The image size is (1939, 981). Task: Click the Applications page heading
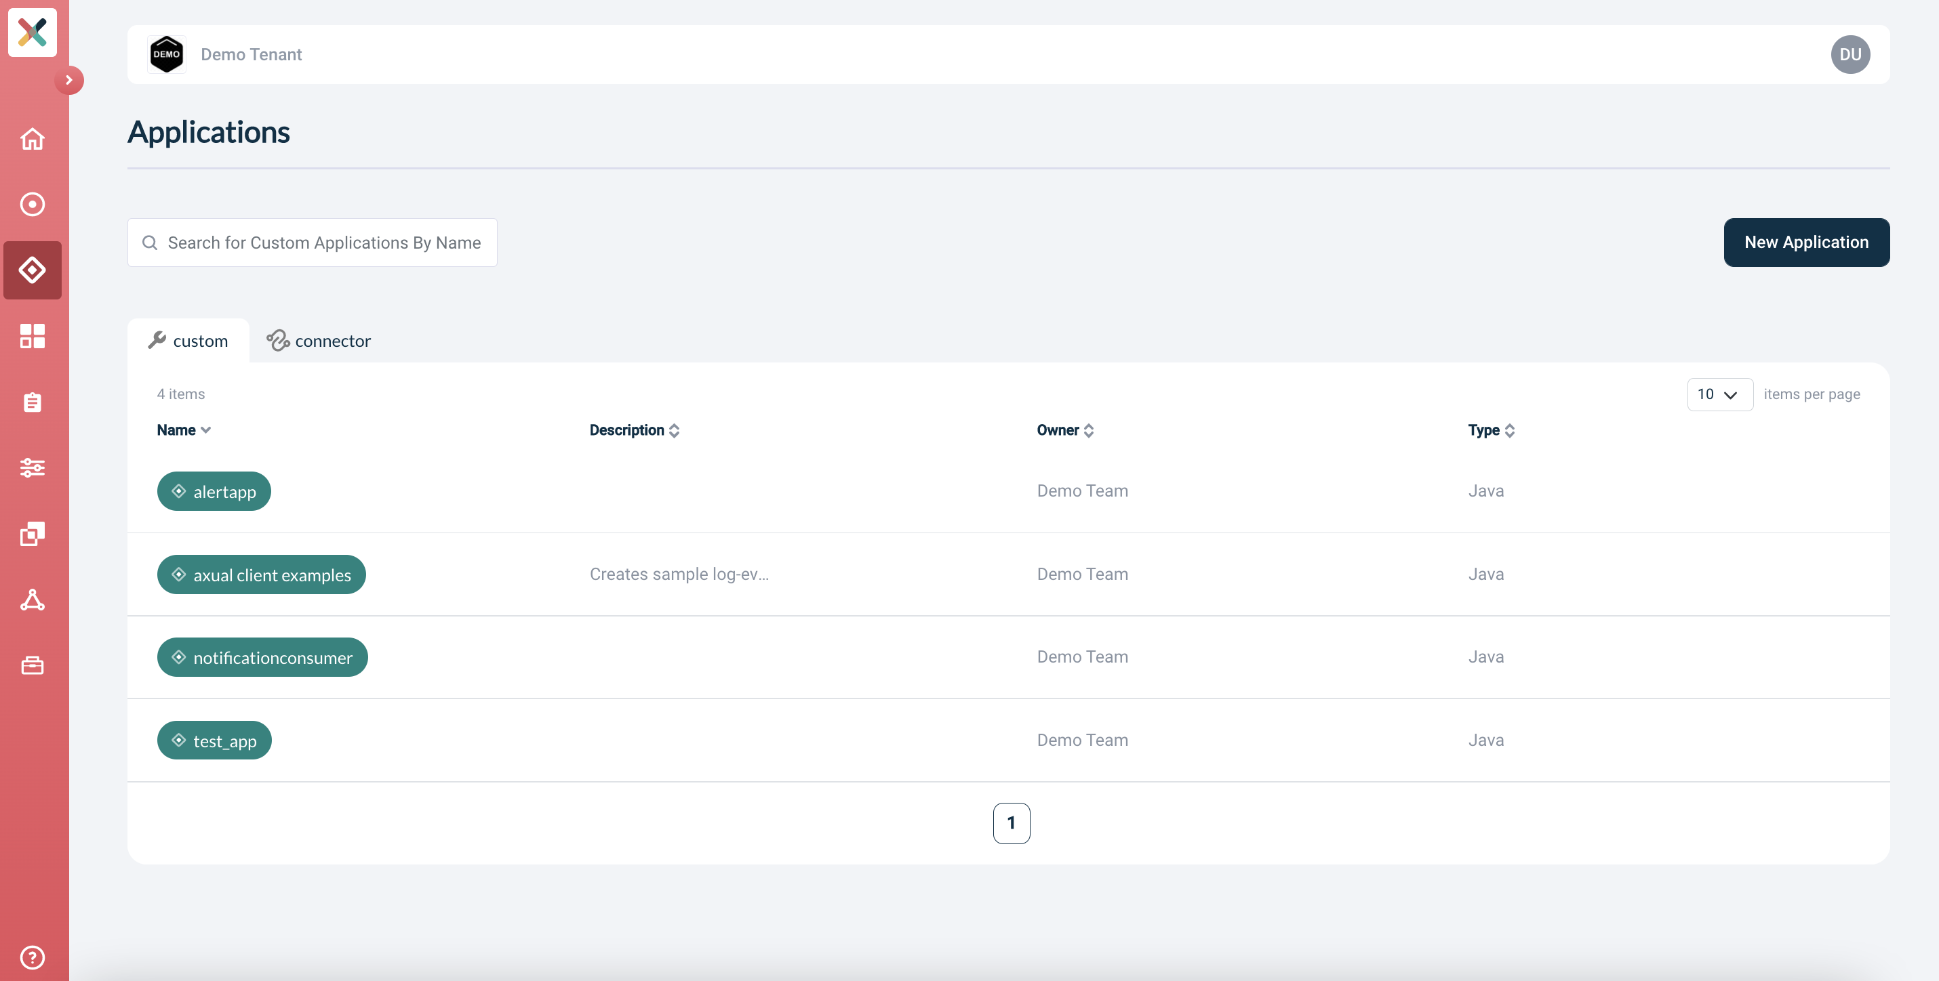point(209,132)
